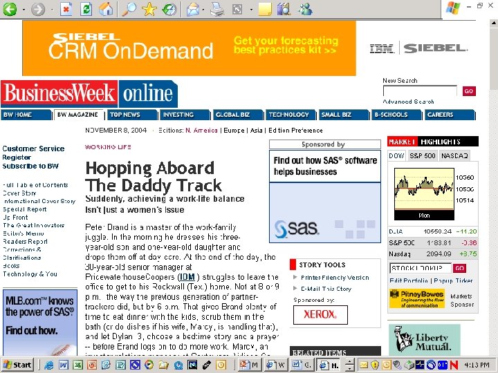
Task: Click the taskbar clock showing 4:13 PM
Action: 477,365
